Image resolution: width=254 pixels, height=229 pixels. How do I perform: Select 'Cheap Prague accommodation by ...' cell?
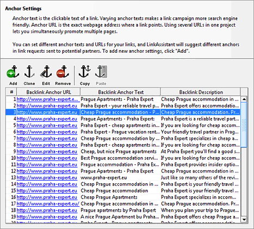point(120,138)
